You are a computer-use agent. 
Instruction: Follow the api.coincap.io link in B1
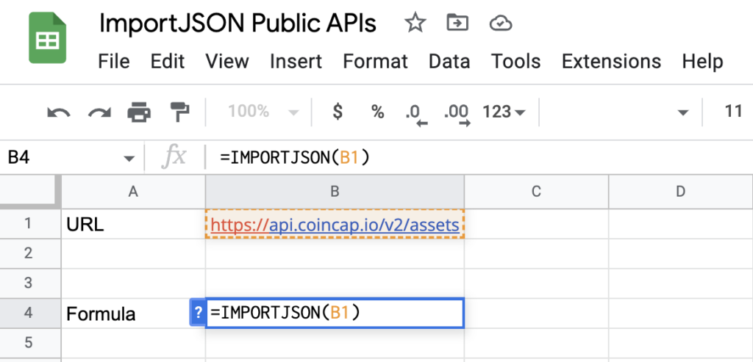[x=335, y=225]
